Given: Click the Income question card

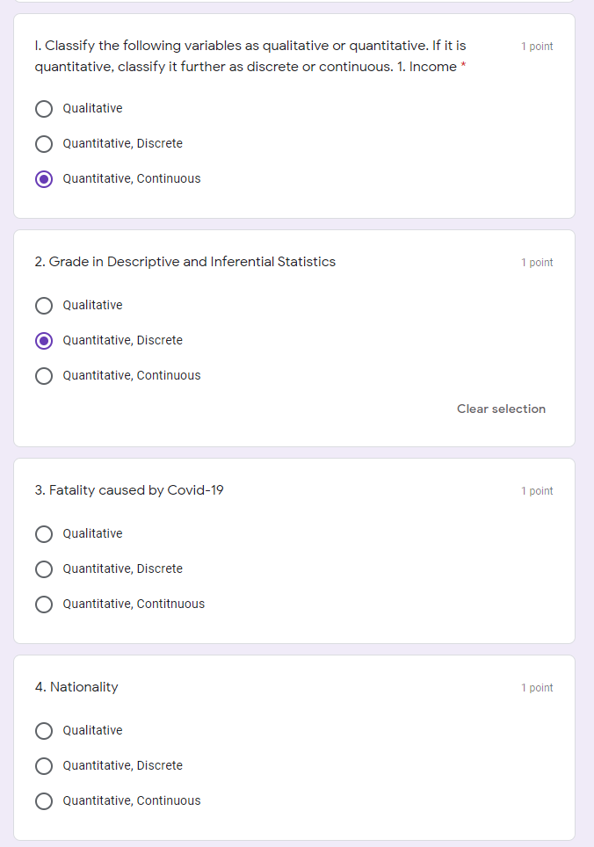Looking at the screenshot, I should tap(294, 114).
